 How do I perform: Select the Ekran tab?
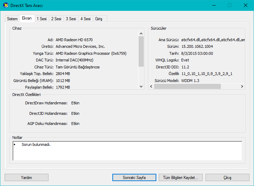27,18
